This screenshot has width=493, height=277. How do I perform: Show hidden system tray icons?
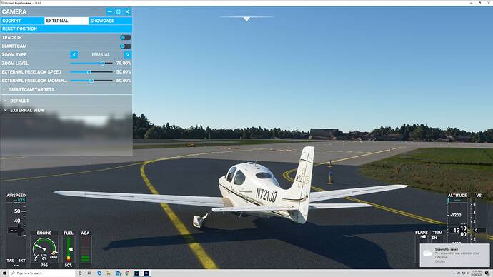coord(454,273)
